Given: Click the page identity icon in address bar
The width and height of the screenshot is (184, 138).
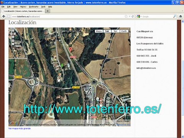Looking at the screenshot, I should pyautogui.click(x=9, y=16).
